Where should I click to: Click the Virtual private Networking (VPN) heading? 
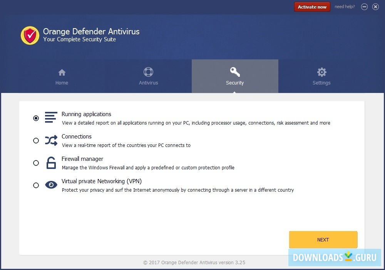click(102, 181)
